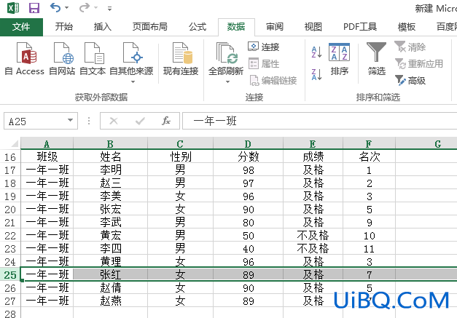The image size is (457, 318).
Task: Click the cell containing 赵倩
Action: [x=110, y=287]
